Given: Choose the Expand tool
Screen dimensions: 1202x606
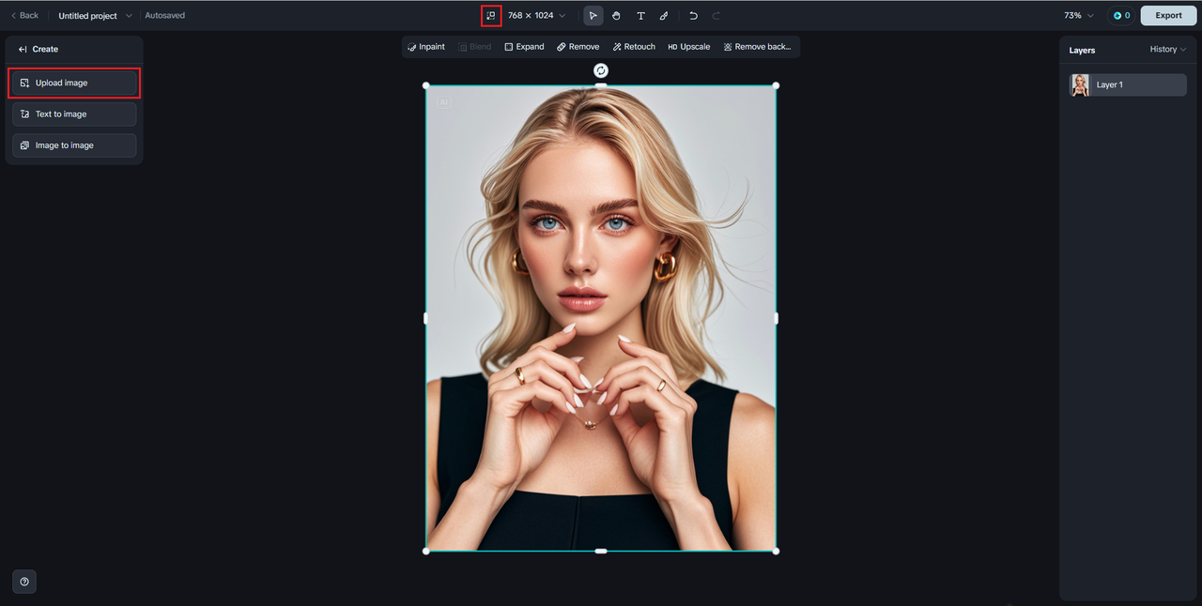Looking at the screenshot, I should [x=524, y=47].
